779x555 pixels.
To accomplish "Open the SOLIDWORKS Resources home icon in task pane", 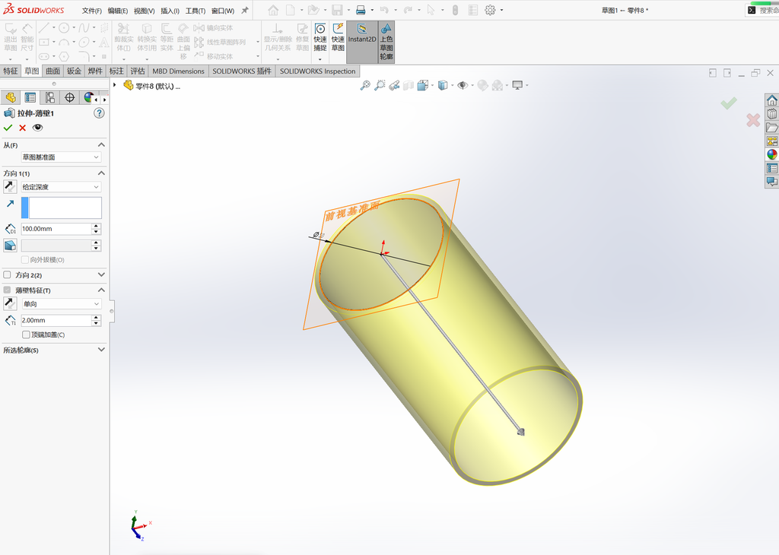I will 771,100.
